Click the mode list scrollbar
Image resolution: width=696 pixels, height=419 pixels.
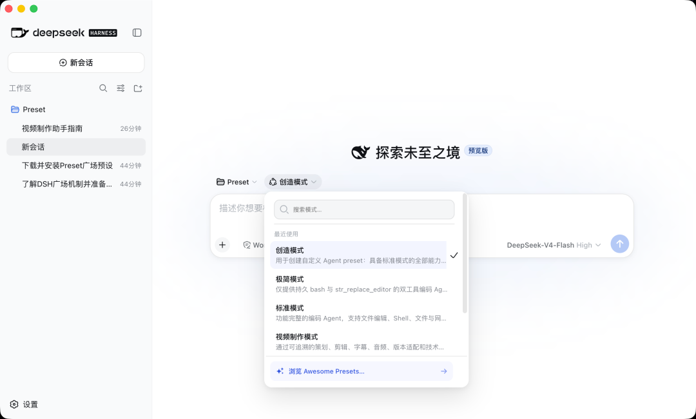[x=465, y=253]
